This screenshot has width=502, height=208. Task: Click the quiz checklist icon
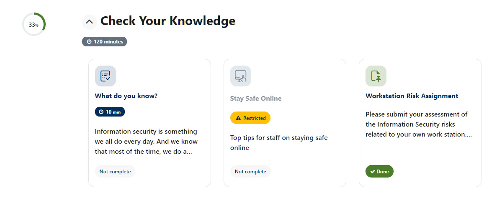(106, 76)
